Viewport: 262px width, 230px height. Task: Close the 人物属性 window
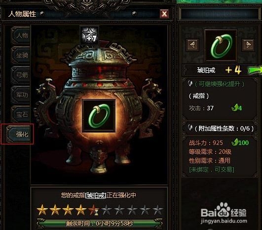(x=164, y=14)
